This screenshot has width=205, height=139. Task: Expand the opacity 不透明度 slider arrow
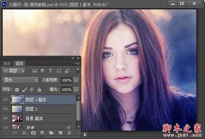point(76,80)
